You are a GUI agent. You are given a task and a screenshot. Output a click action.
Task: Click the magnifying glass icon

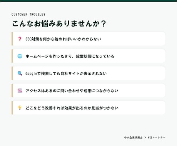[20, 73]
